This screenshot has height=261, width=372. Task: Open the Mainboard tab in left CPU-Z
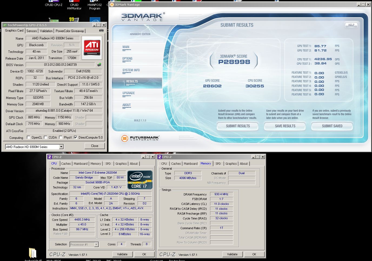(81, 164)
